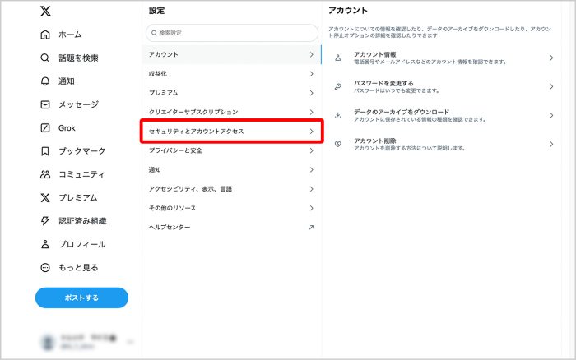Select the 収益化 settings menu item

pyautogui.click(x=230, y=74)
